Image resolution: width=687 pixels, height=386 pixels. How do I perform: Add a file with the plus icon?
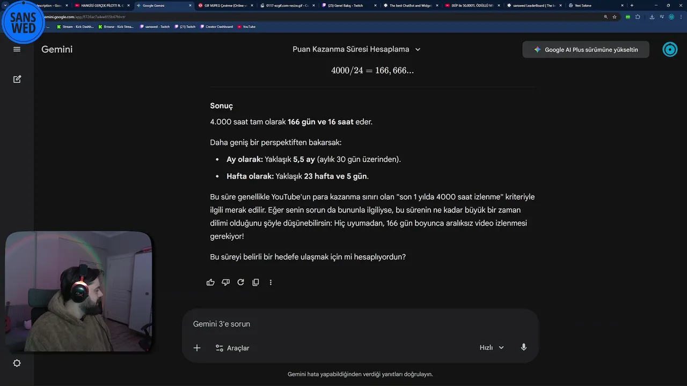click(197, 348)
